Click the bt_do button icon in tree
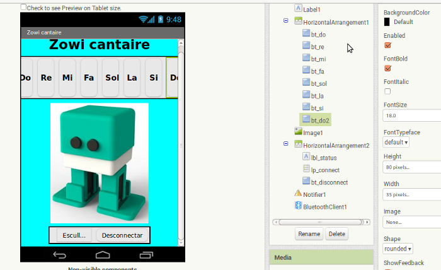 (x=306, y=34)
